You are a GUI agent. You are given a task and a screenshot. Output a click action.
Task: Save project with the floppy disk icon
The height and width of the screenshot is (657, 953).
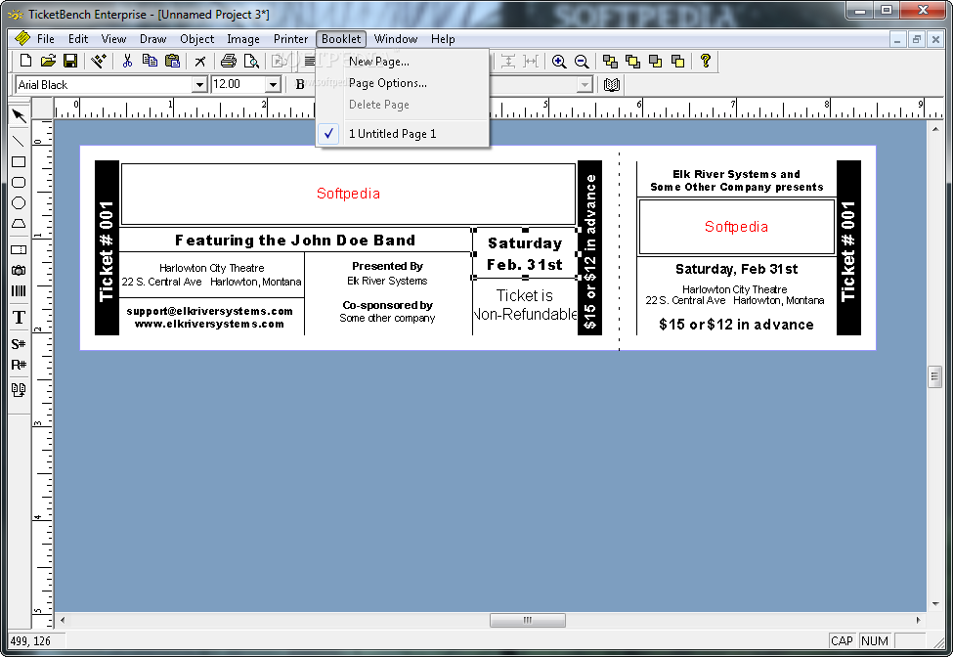[x=70, y=61]
